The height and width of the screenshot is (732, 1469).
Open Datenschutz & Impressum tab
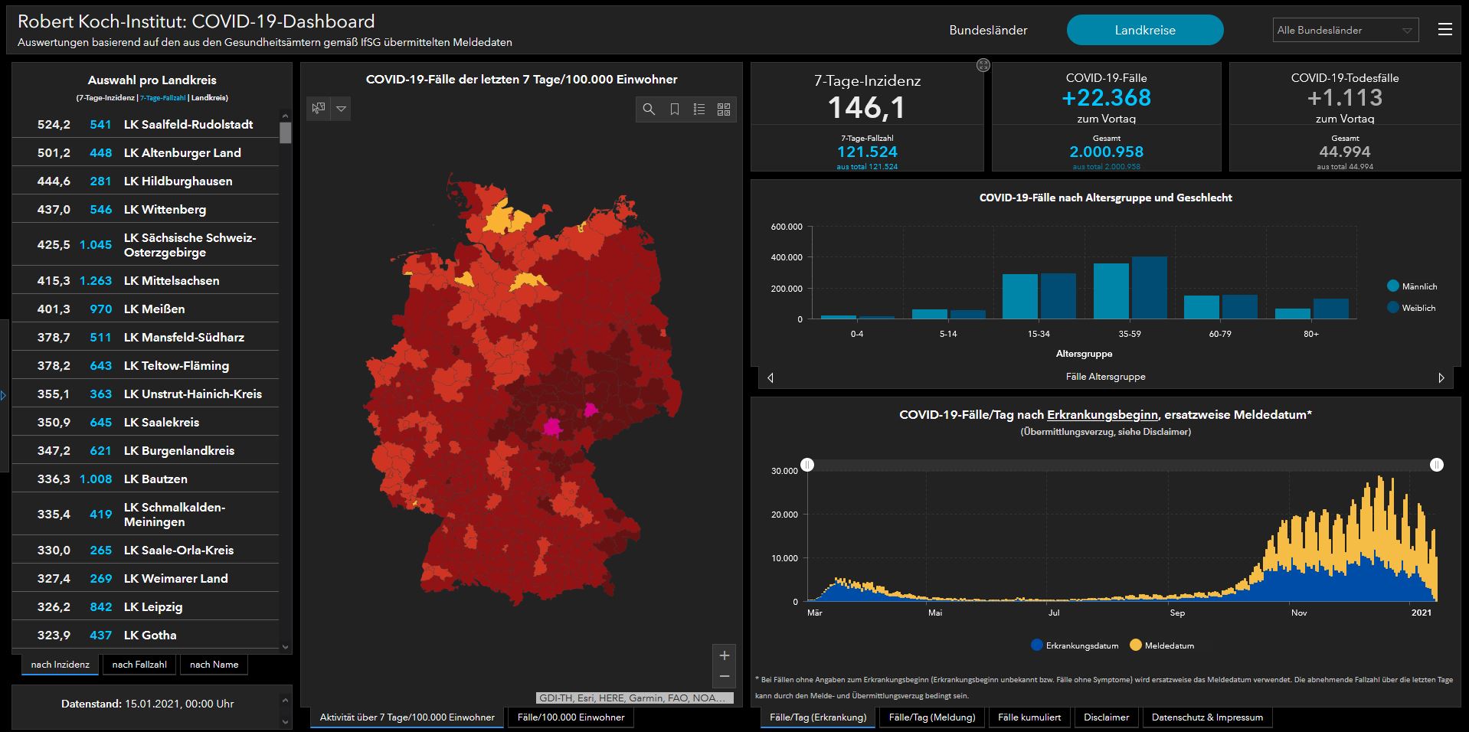tap(1207, 717)
